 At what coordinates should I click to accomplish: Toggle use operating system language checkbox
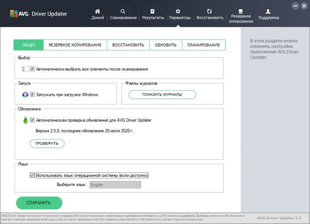[32, 175]
